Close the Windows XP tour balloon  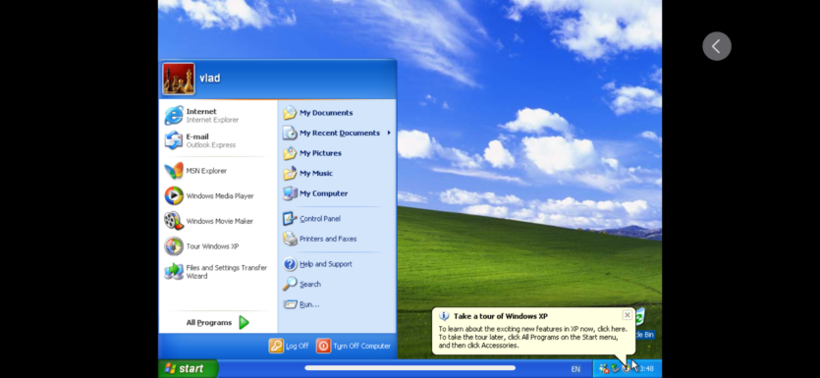(x=627, y=315)
